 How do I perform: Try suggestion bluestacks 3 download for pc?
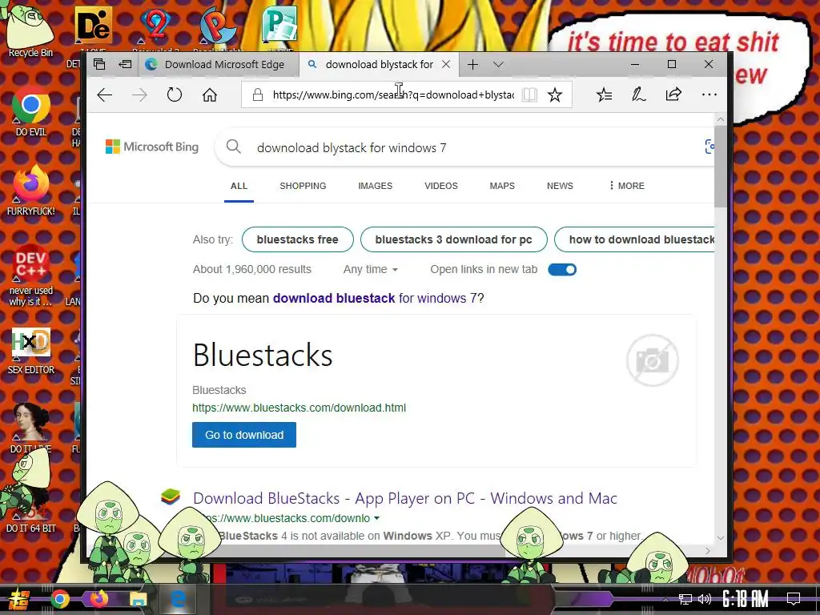[x=453, y=239]
